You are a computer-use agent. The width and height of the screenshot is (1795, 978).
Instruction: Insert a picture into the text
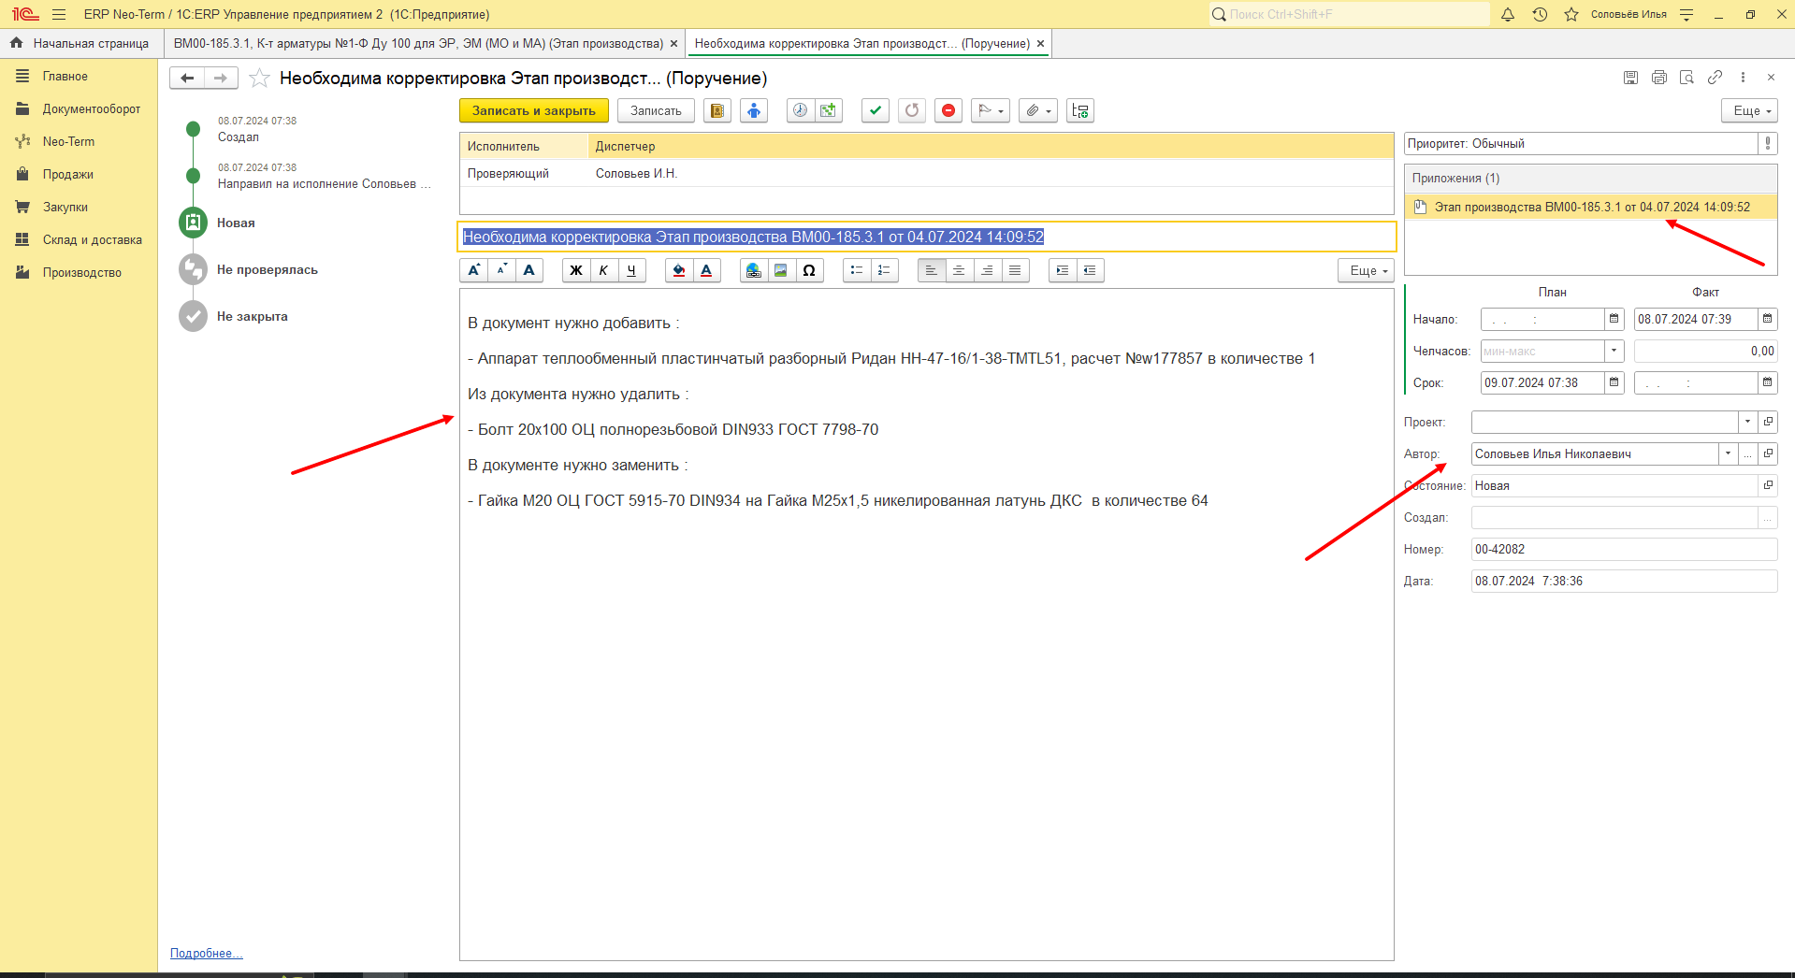(782, 270)
